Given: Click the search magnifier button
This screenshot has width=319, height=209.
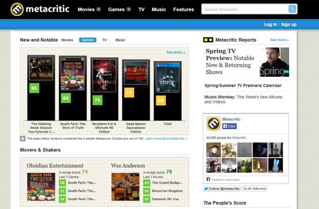Looking at the screenshot, I should [x=292, y=9].
